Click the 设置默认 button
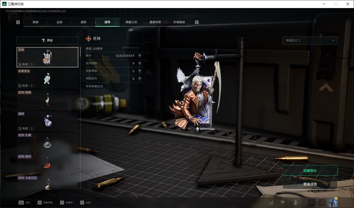 pyautogui.click(x=310, y=171)
